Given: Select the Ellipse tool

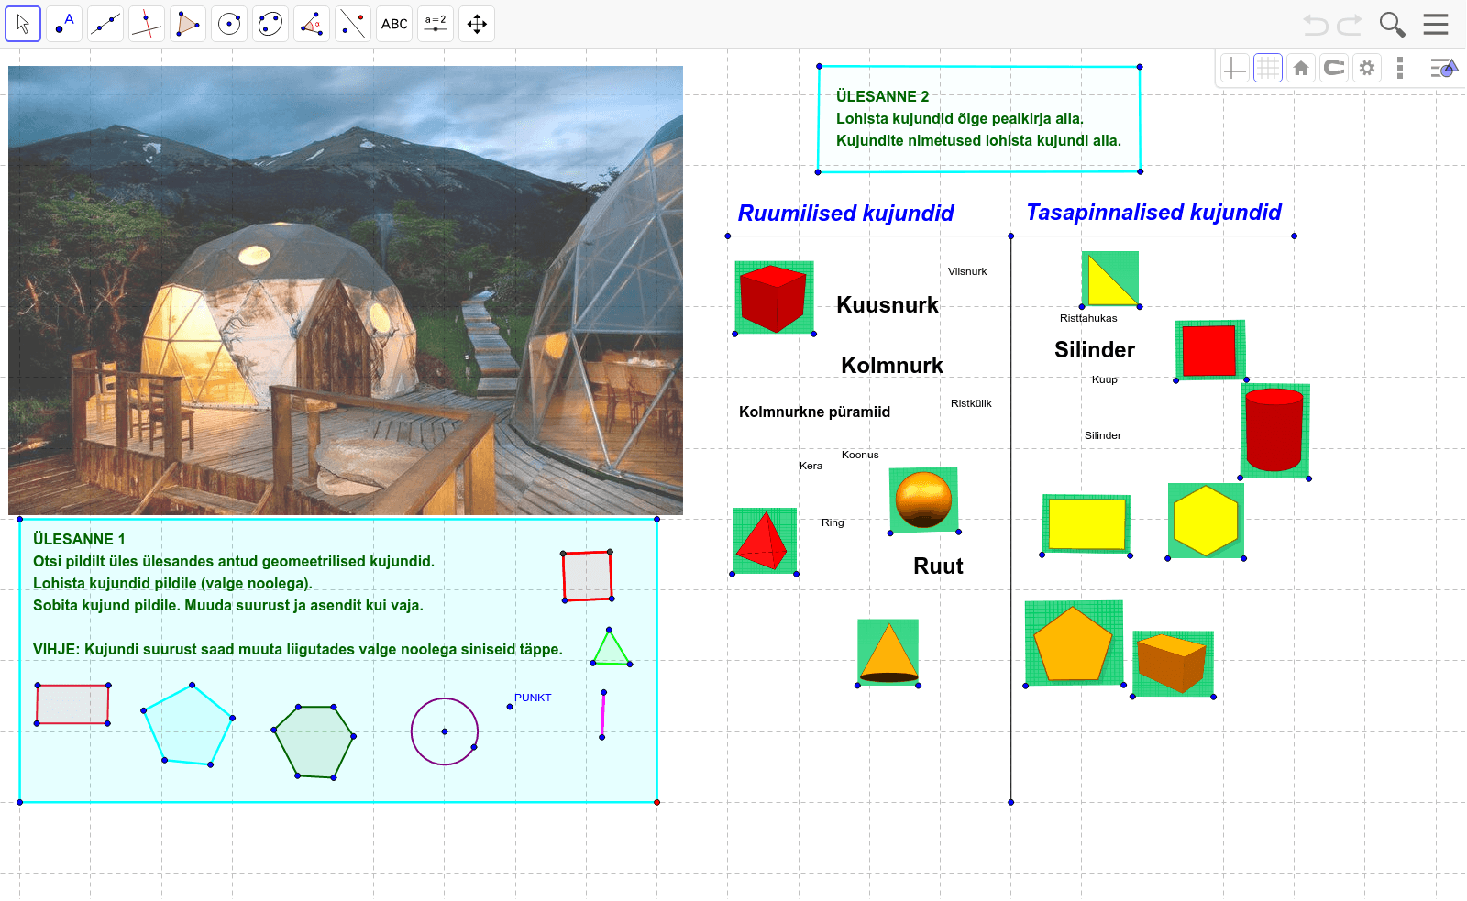Looking at the screenshot, I should pyautogui.click(x=270, y=24).
